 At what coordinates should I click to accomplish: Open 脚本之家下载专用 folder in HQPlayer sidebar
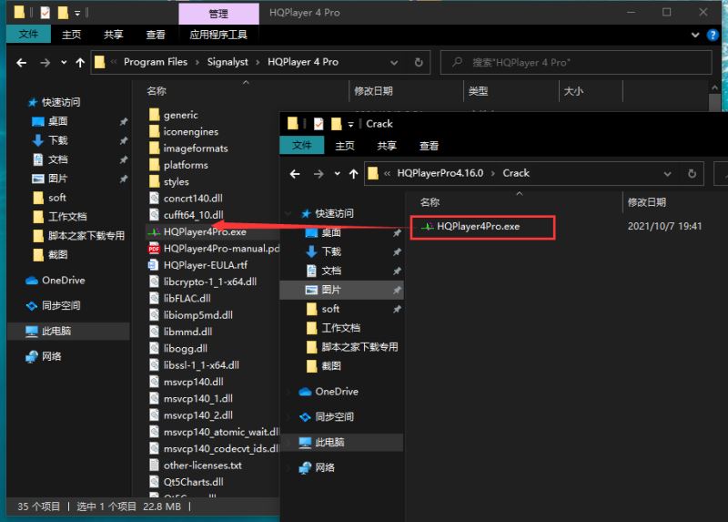click(79, 236)
